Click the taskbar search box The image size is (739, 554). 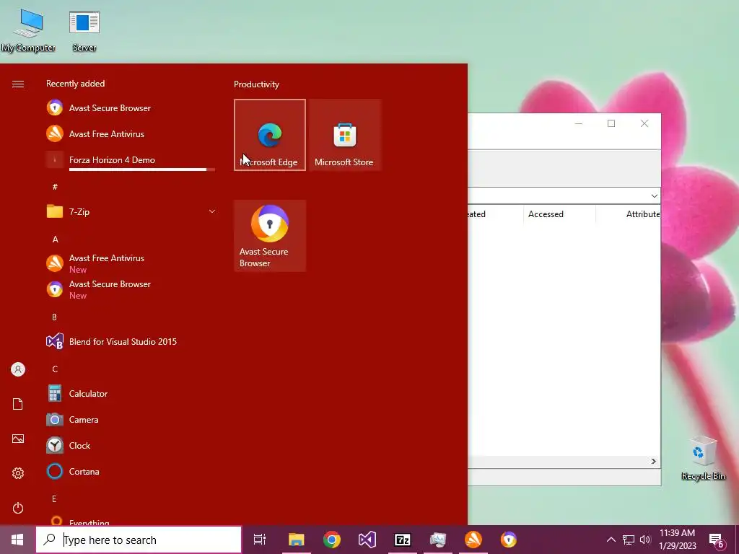tap(139, 540)
